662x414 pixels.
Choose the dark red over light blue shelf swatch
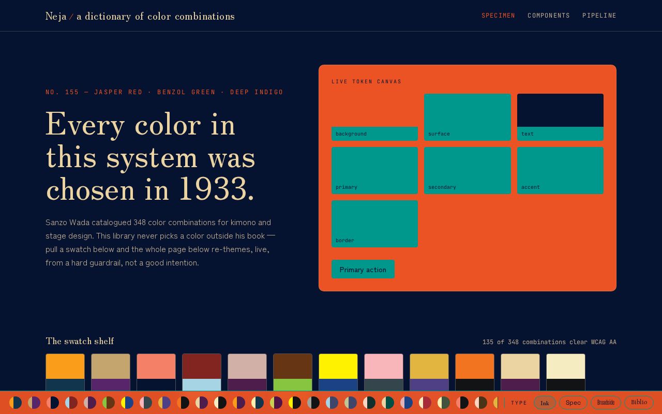click(202, 373)
